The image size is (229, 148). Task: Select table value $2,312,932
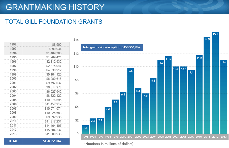(x=54, y=61)
